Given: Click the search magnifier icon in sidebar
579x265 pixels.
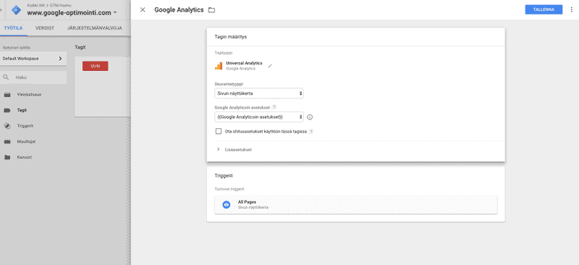Looking at the screenshot, I should click(x=6, y=77).
